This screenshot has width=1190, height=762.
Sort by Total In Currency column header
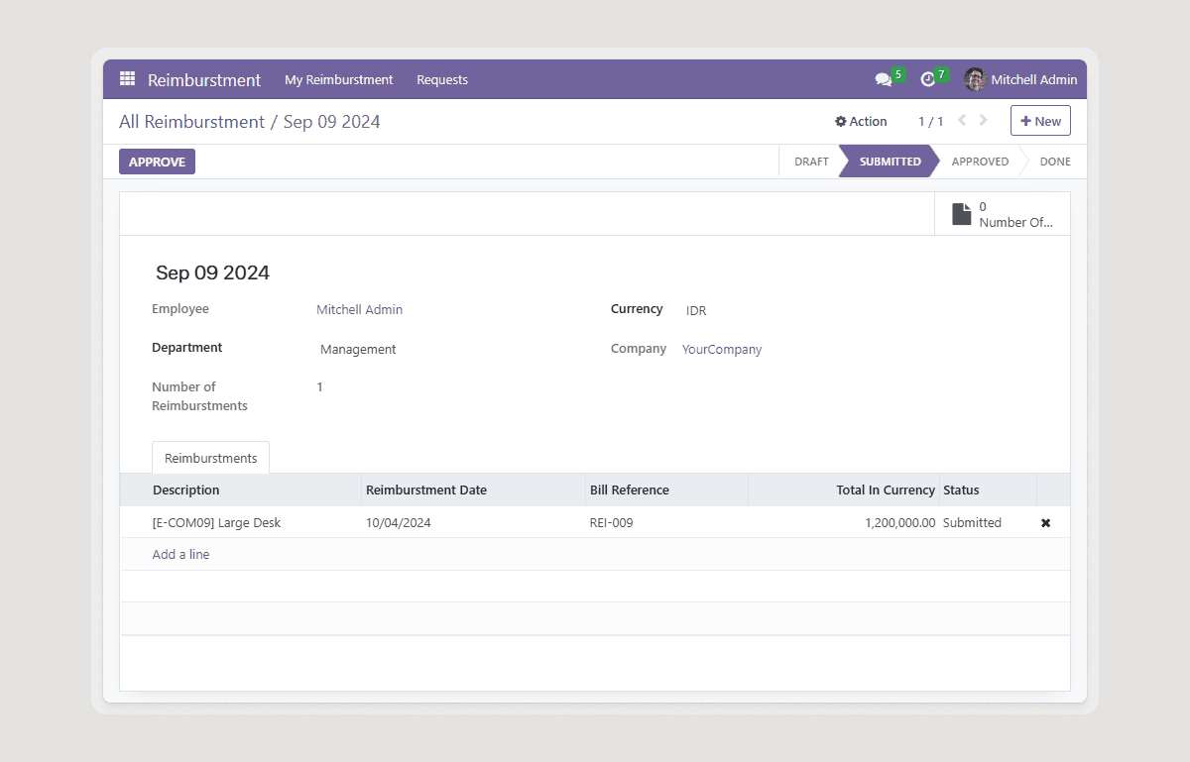(885, 490)
